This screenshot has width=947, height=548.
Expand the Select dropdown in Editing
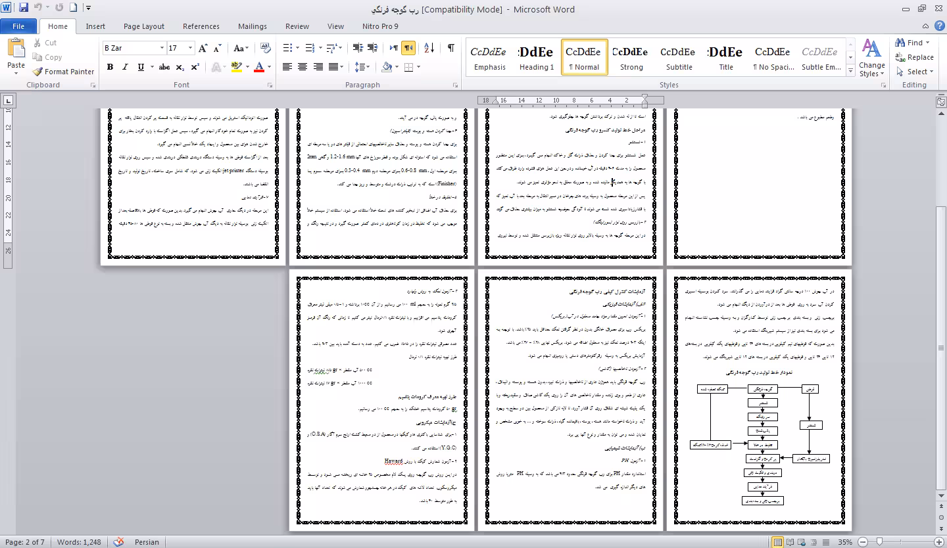pyautogui.click(x=915, y=72)
